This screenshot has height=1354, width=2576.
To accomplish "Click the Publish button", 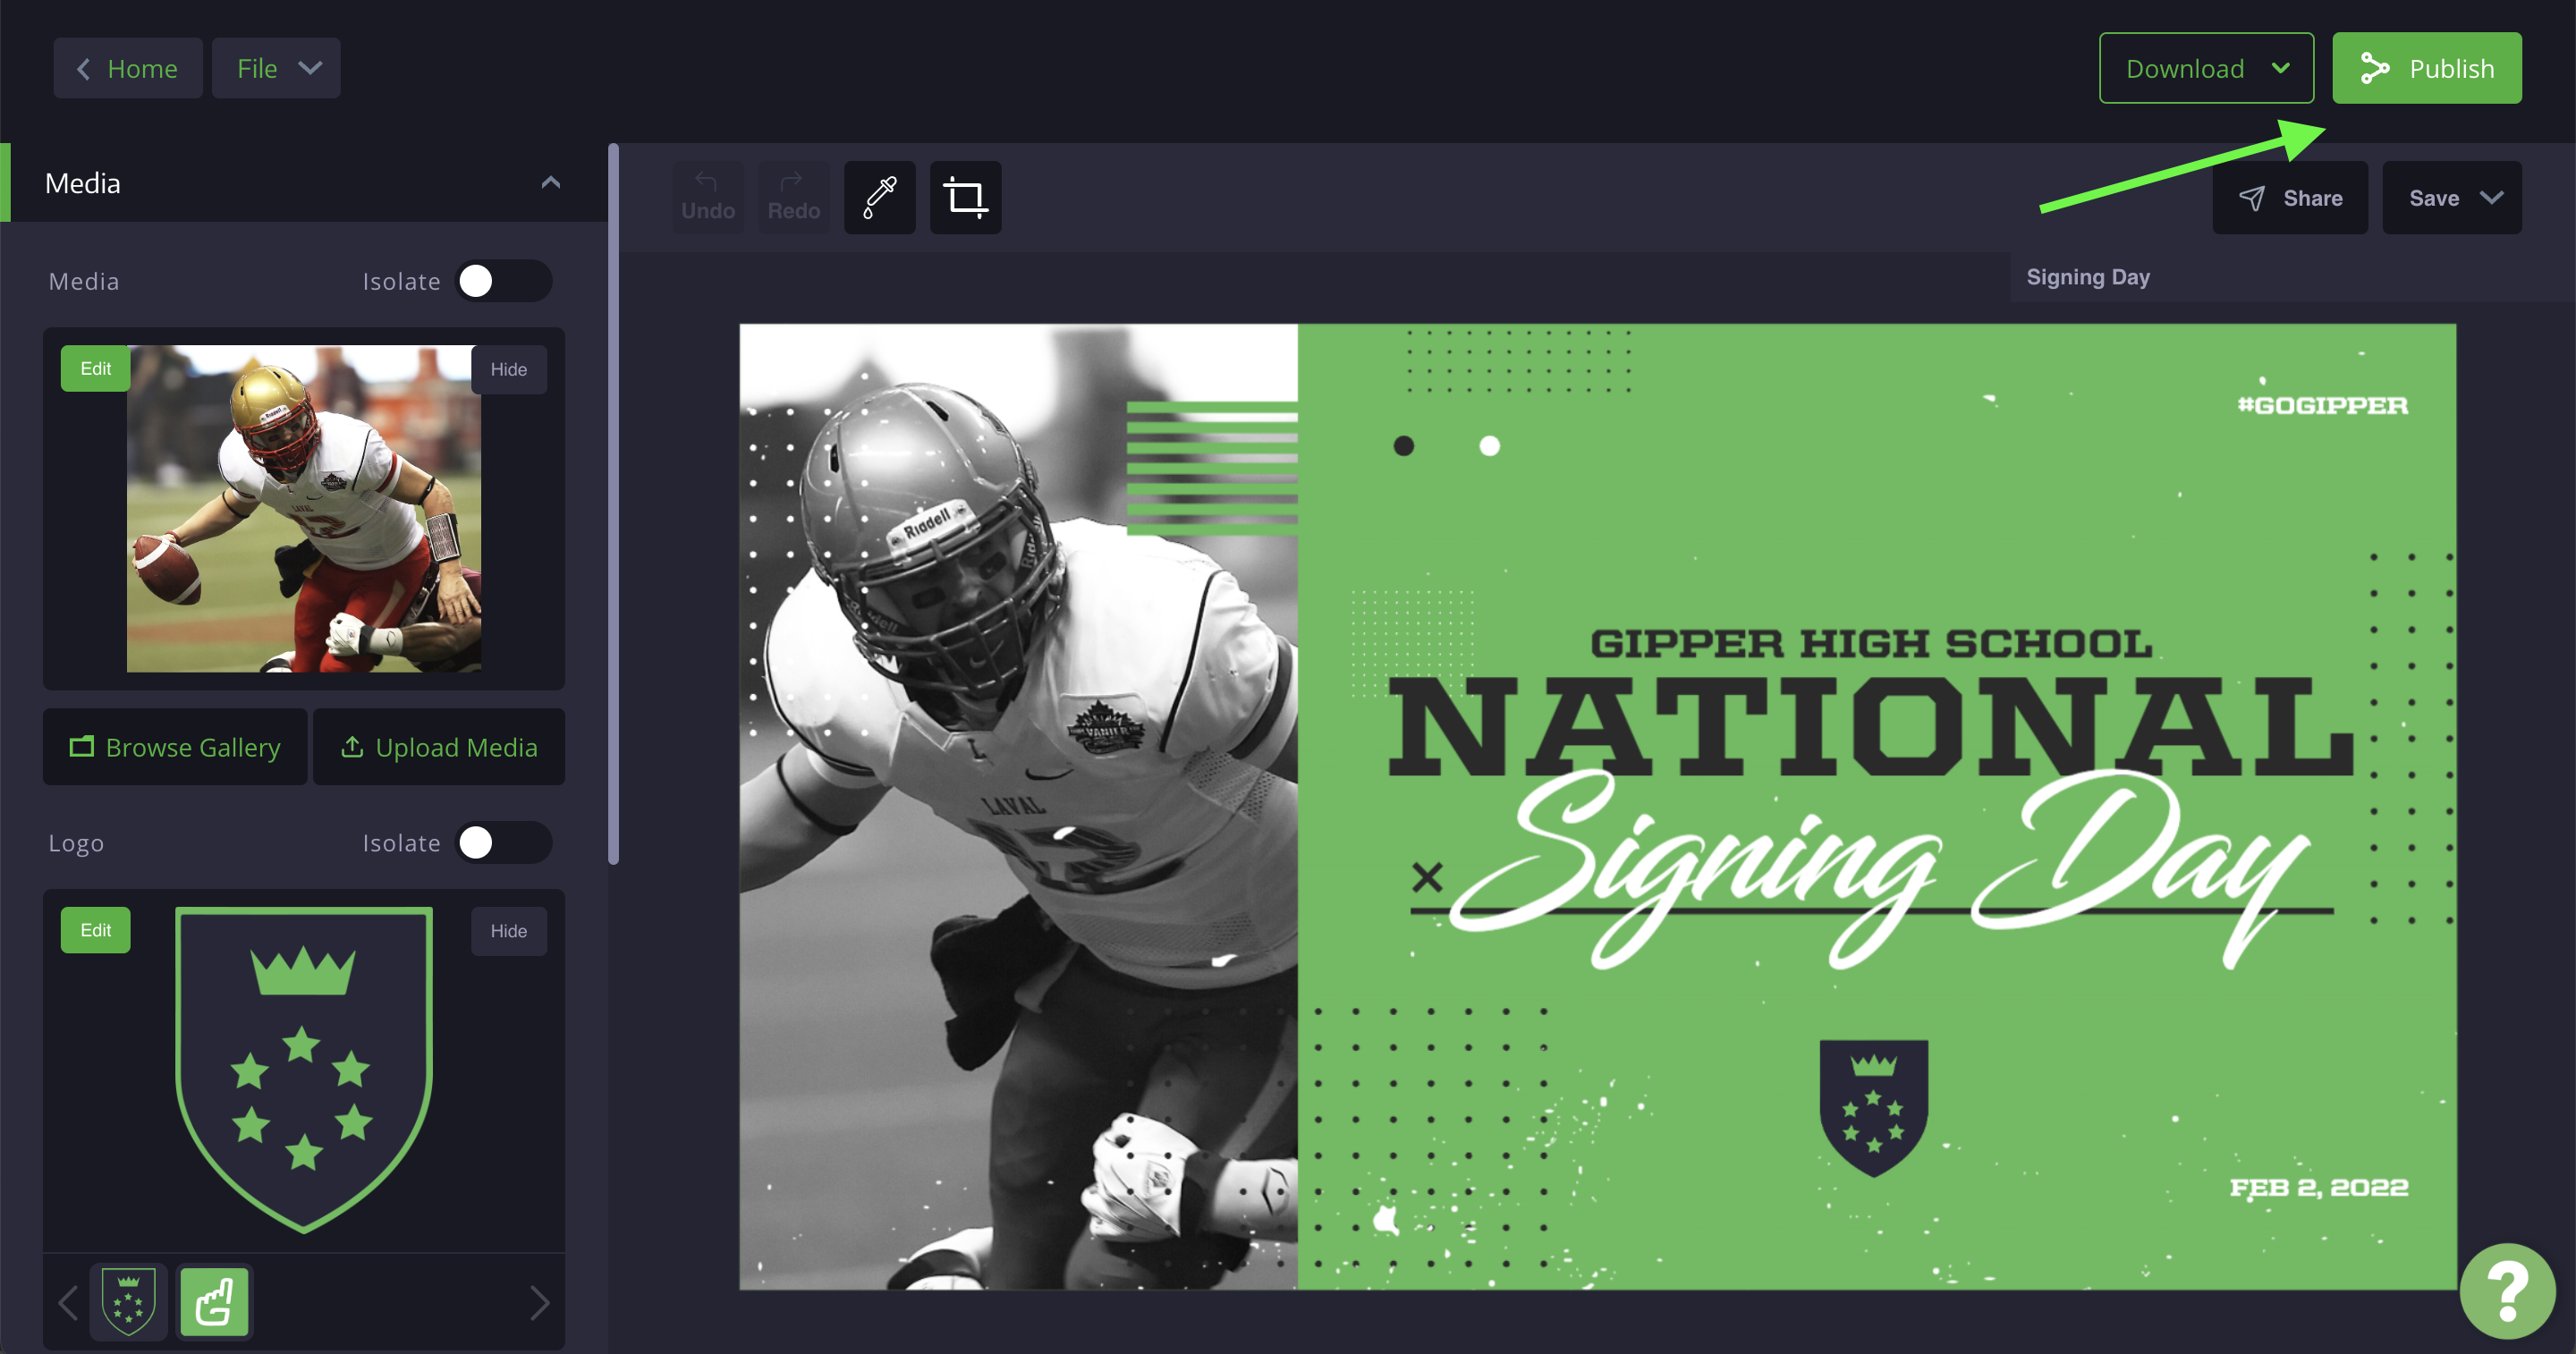I will point(2427,68).
